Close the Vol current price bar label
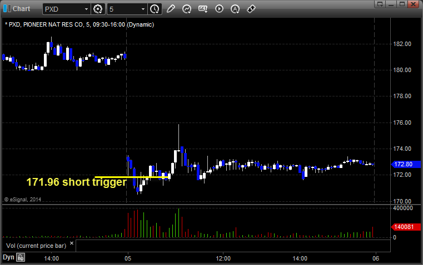This screenshot has height=265, width=423. pyautogui.click(x=72, y=243)
